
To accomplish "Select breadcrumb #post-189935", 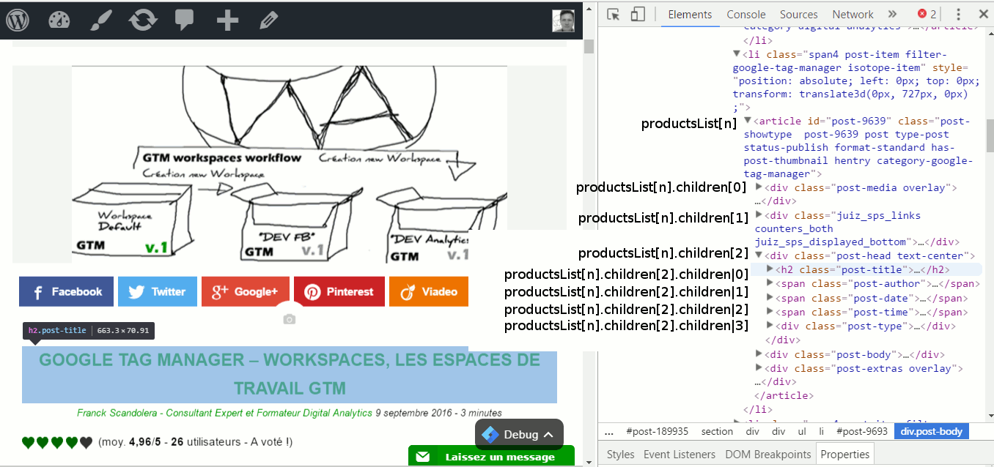I will click(658, 432).
